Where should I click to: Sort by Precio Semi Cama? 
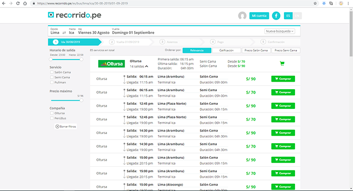pos(286,50)
